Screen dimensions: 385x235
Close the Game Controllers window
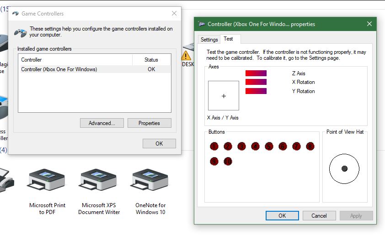[174, 13]
